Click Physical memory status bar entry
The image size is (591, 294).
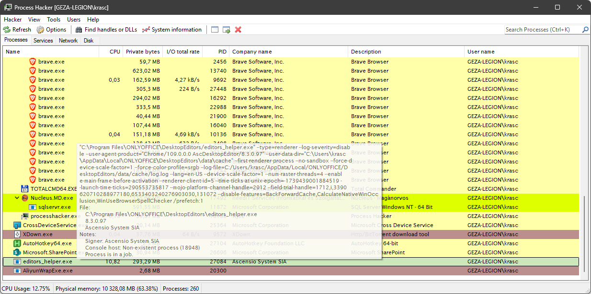coord(106,289)
